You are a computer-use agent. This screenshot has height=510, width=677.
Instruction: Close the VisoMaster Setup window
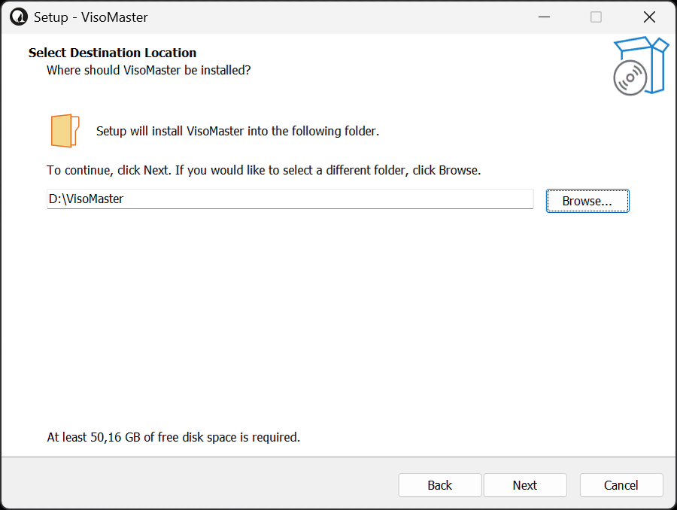[649, 17]
